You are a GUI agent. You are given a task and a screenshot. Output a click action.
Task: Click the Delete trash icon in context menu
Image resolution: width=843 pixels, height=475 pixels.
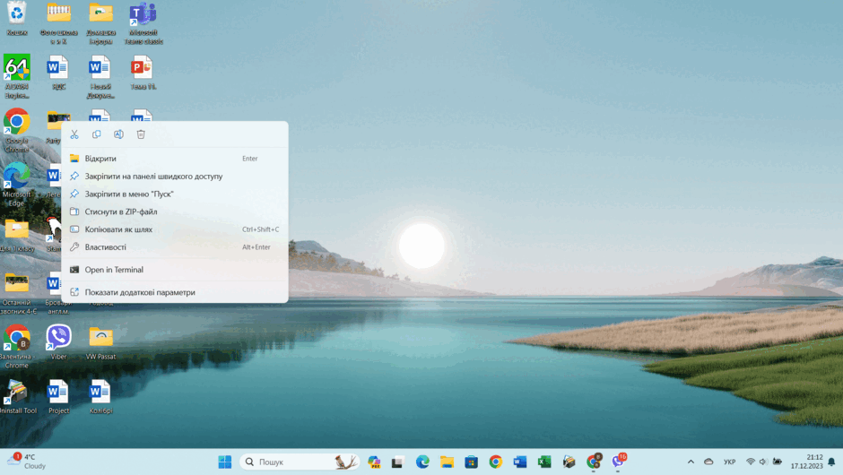141,134
